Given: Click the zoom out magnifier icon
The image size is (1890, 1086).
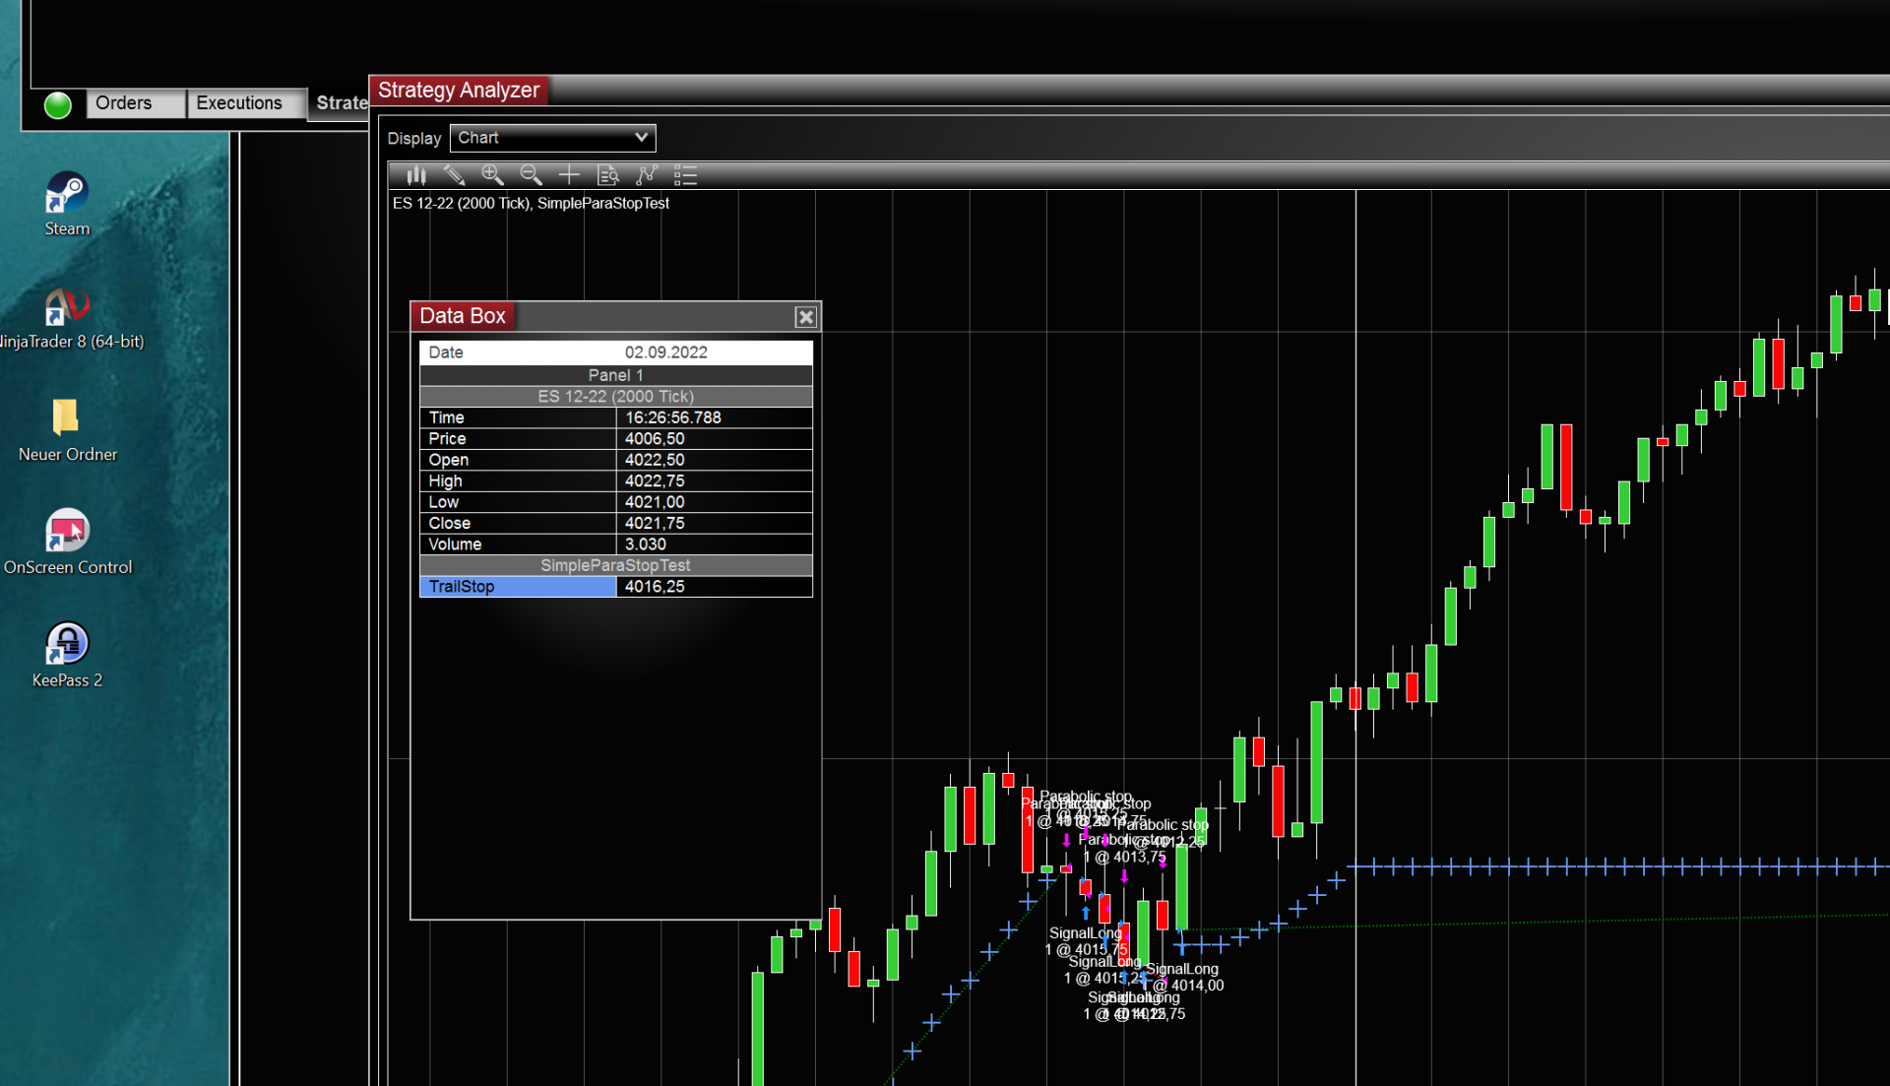Looking at the screenshot, I should pyautogui.click(x=531, y=175).
